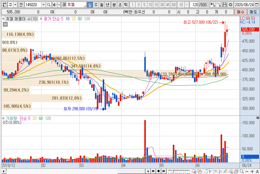The height and width of the screenshot is (174, 260).
Task: Select the 60 interval button
Action: (x=174, y=5)
